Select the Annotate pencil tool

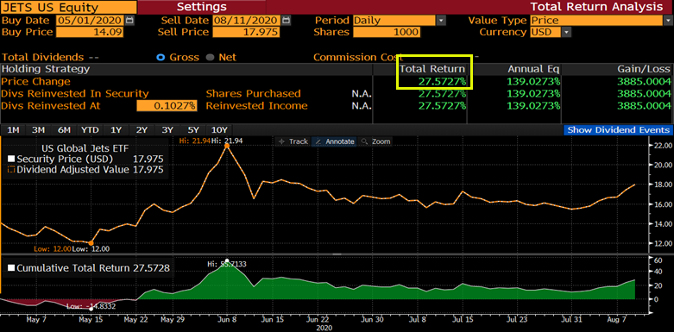click(334, 141)
